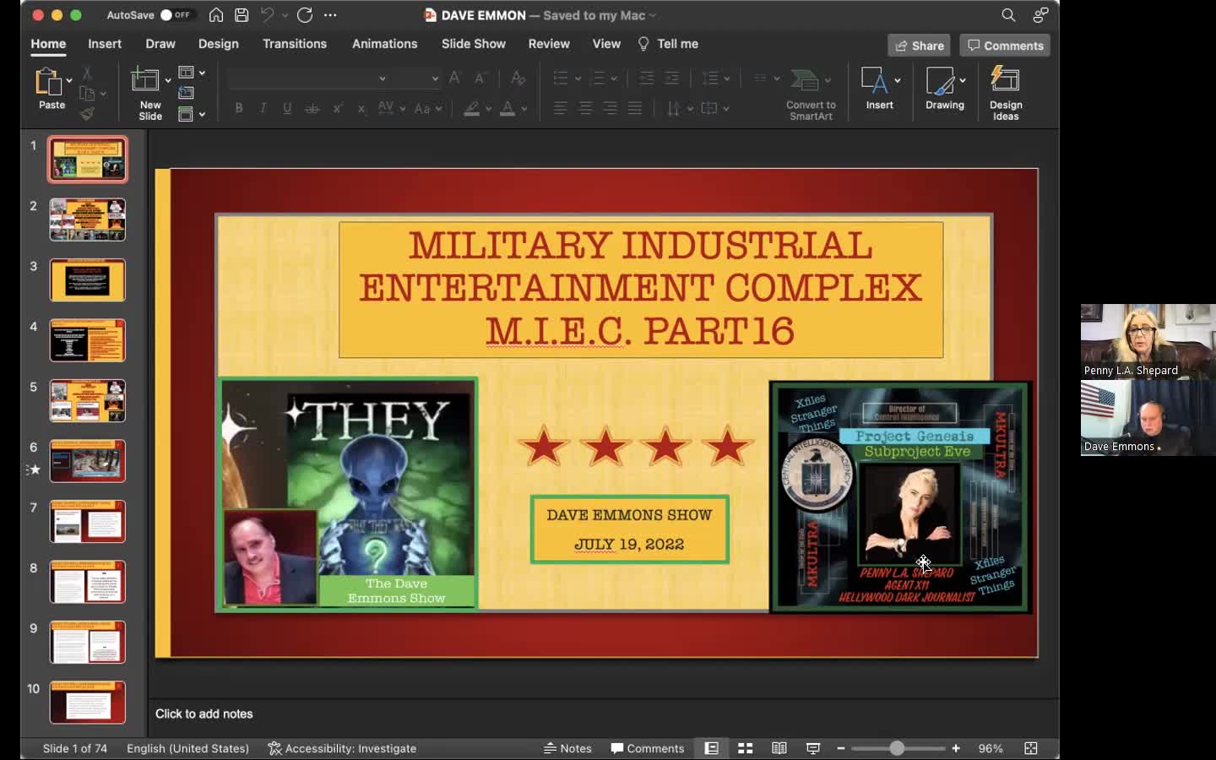This screenshot has height=760, width=1216.
Task: Open the New Slide dropdown arrow
Action: pyautogui.click(x=168, y=80)
